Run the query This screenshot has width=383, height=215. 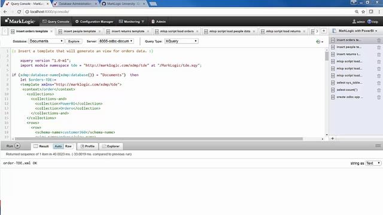(13, 146)
